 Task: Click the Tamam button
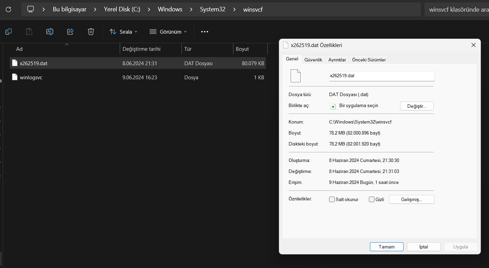[386, 247]
